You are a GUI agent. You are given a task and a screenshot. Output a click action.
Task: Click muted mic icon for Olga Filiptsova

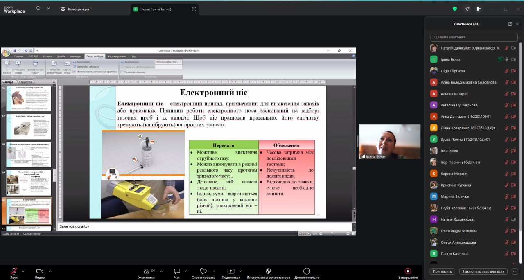pos(506,71)
